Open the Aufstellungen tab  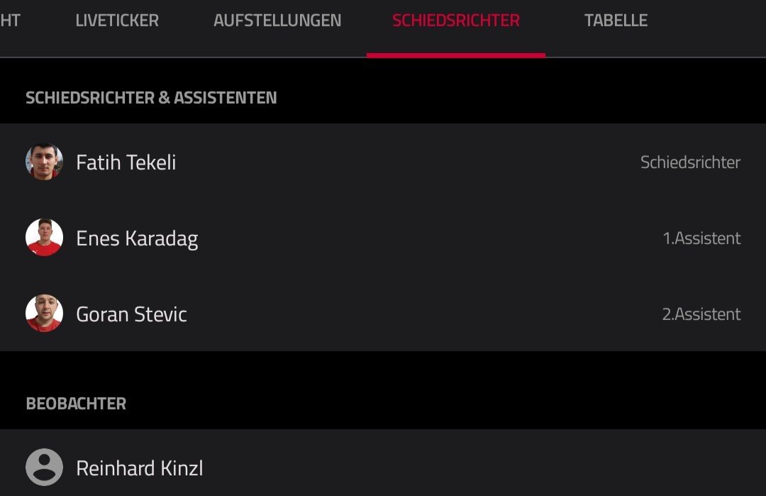point(277,21)
